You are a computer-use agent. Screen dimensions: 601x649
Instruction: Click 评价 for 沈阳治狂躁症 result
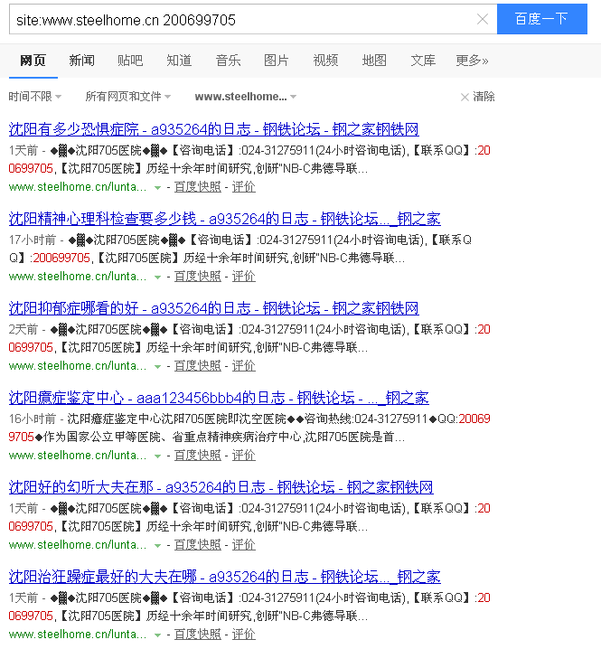(x=243, y=635)
